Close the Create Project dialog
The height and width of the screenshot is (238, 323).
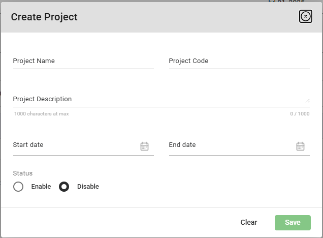[x=305, y=17]
